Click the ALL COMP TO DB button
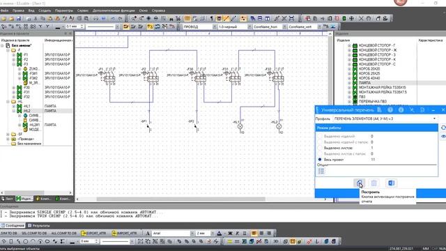Screen dimensions: 446x251 pyautogui.click(x=63, y=233)
